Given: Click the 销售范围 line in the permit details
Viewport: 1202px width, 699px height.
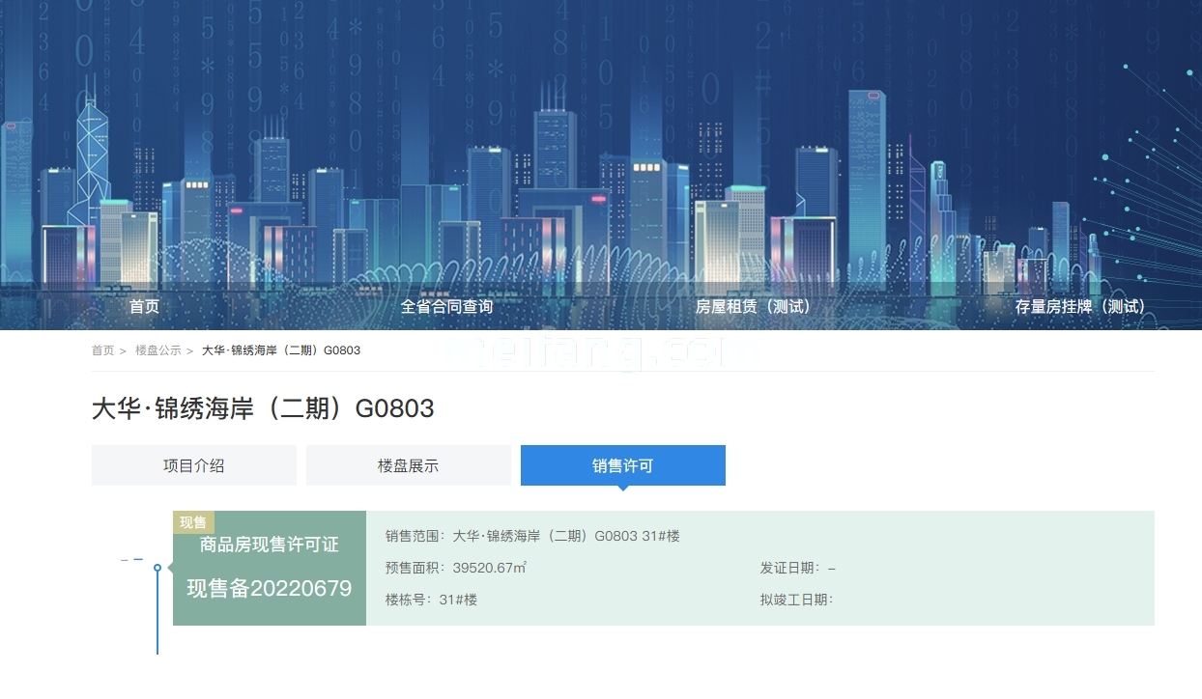Looking at the screenshot, I should coord(532,536).
